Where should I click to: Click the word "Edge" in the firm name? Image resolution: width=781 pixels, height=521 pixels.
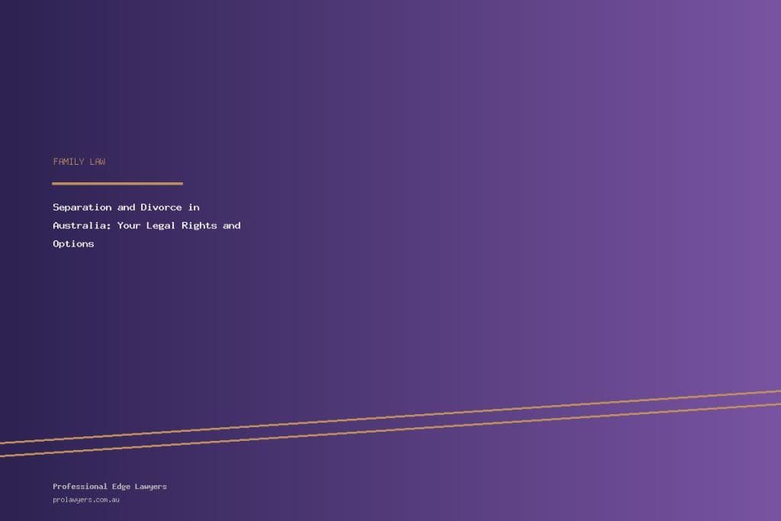coord(121,487)
